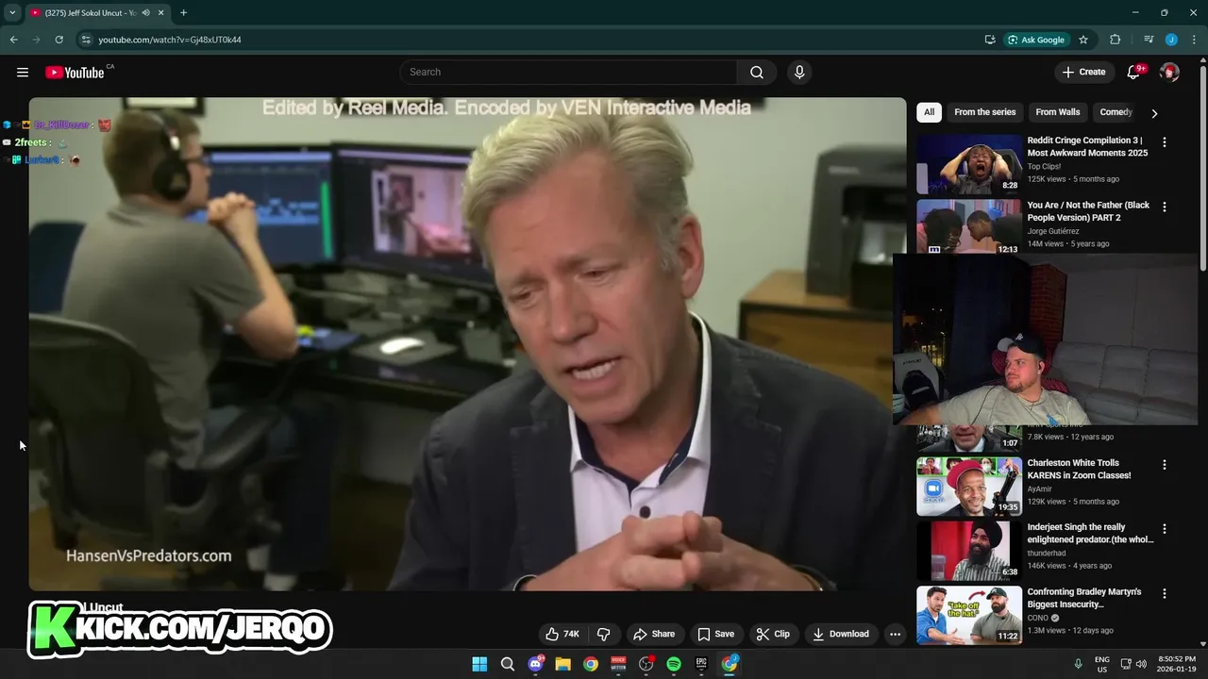Click the Create button
This screenshot has width=1208, height=679.
(1083, 73)
